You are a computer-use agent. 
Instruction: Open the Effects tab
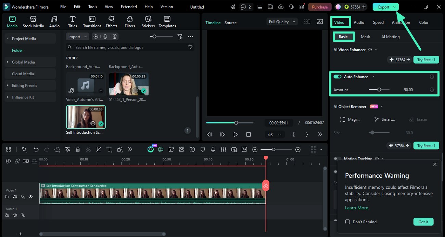[111, 22]
